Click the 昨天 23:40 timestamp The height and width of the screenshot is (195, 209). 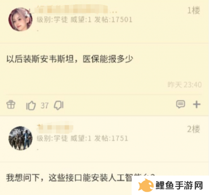click(185, 85)
